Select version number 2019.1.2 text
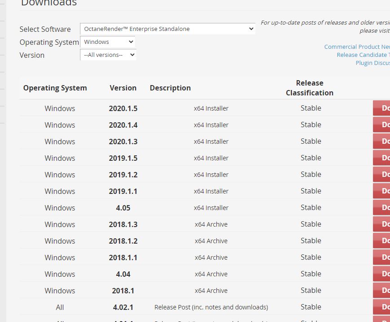 (123, 175)
